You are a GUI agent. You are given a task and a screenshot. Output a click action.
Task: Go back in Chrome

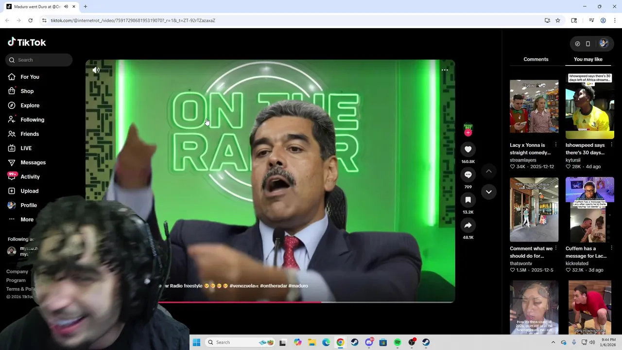coord(7,20)
